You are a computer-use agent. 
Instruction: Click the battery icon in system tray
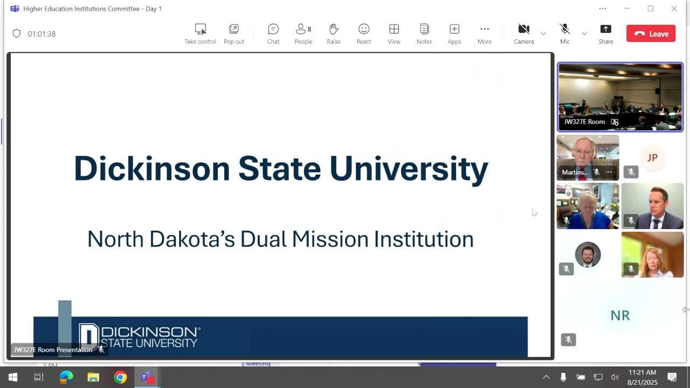pyautogui.click(x=581, y=377)
